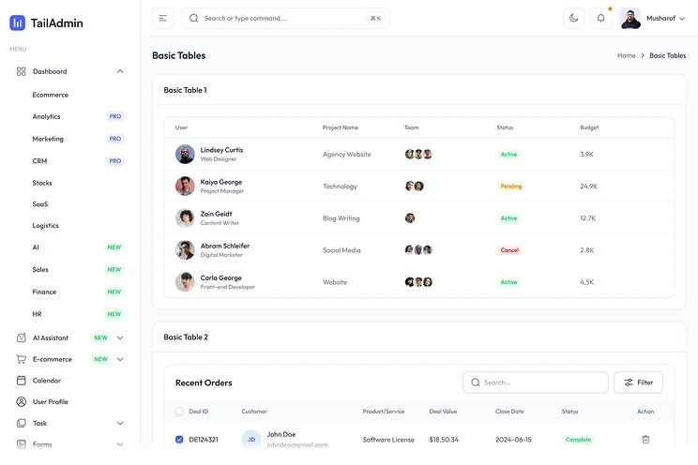The height and width of the screenshot is (465, 698).
Task: Open Ecommerce dashboard menu item
Action: pos(51,95)
